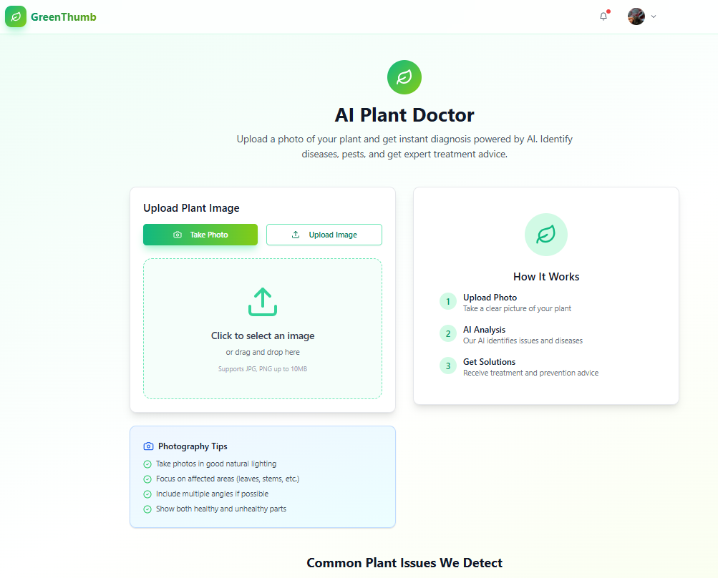Viewport: 718px width, 578px height.
Task: Click the GreenThumb leaf logo icon
Action: (15, 16)
